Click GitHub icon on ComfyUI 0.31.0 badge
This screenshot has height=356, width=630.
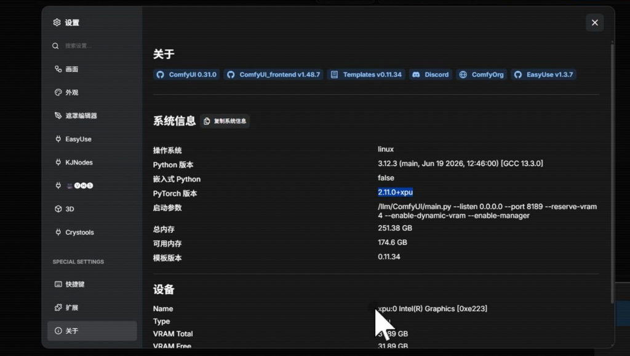click(x=161, y=74)
